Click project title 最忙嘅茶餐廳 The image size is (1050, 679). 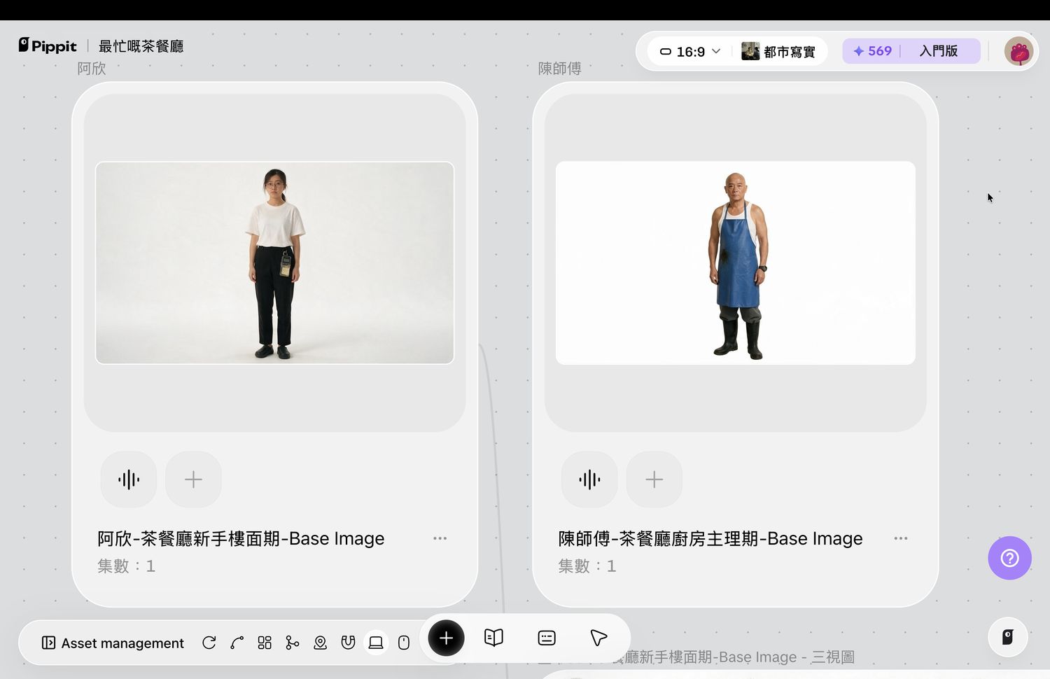[x=141, y=46]
